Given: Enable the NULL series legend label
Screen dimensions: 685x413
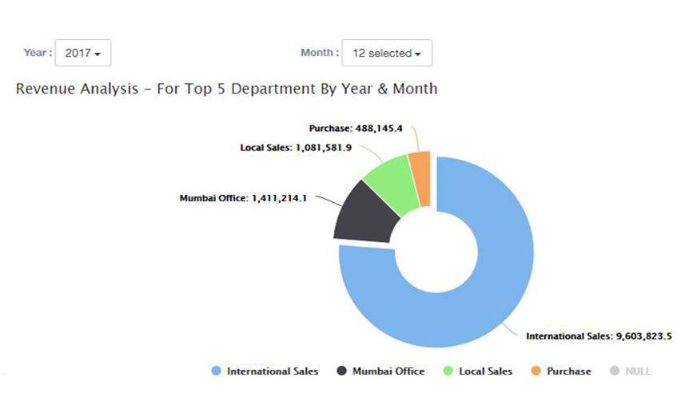Looking at the screenshot, I should click(637, 371).
